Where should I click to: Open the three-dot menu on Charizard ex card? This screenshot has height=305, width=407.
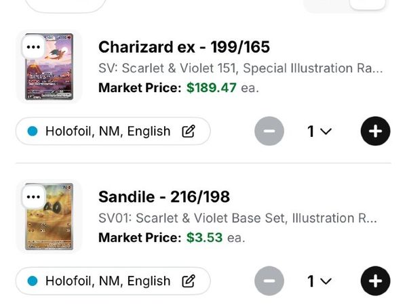coord(33,47)
